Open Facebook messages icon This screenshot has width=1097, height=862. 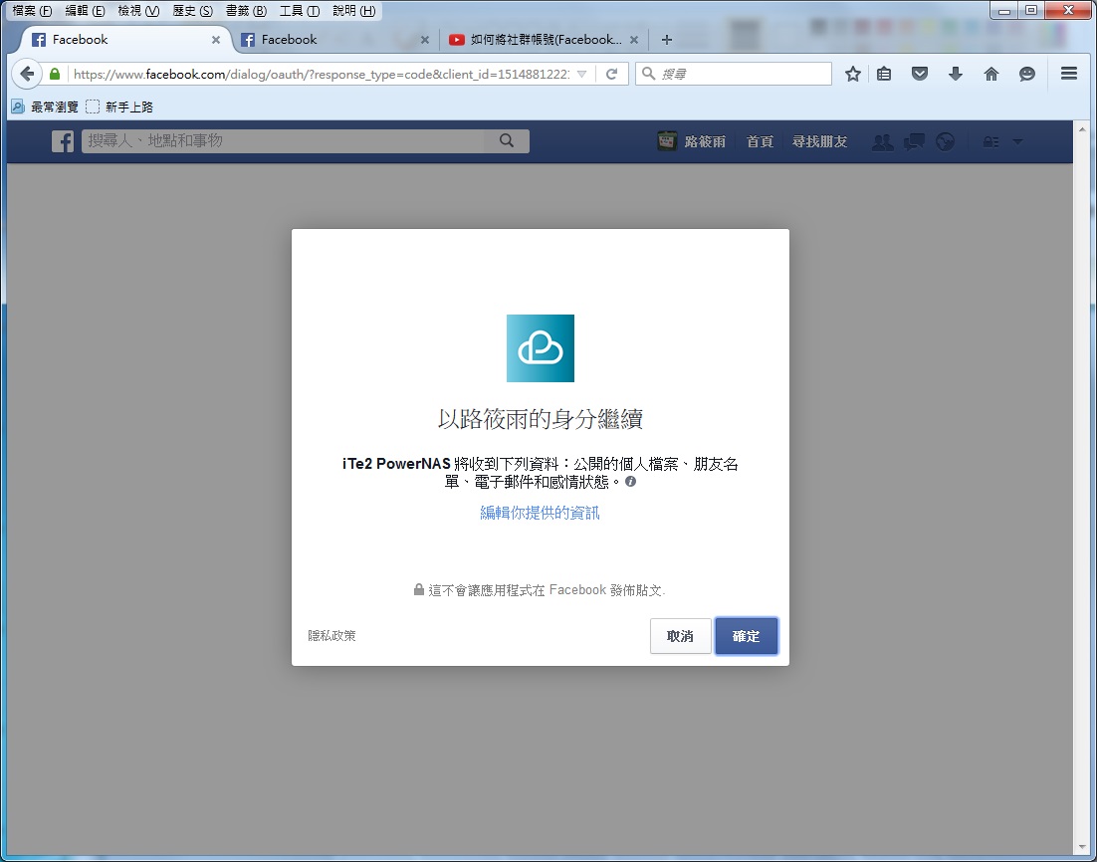tap(914, 142)
